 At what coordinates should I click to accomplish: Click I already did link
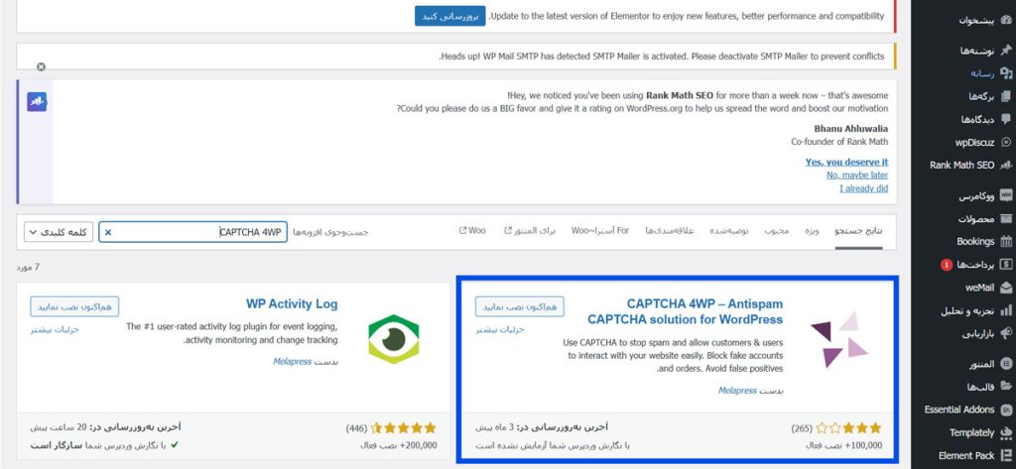[x=864, y=188]
